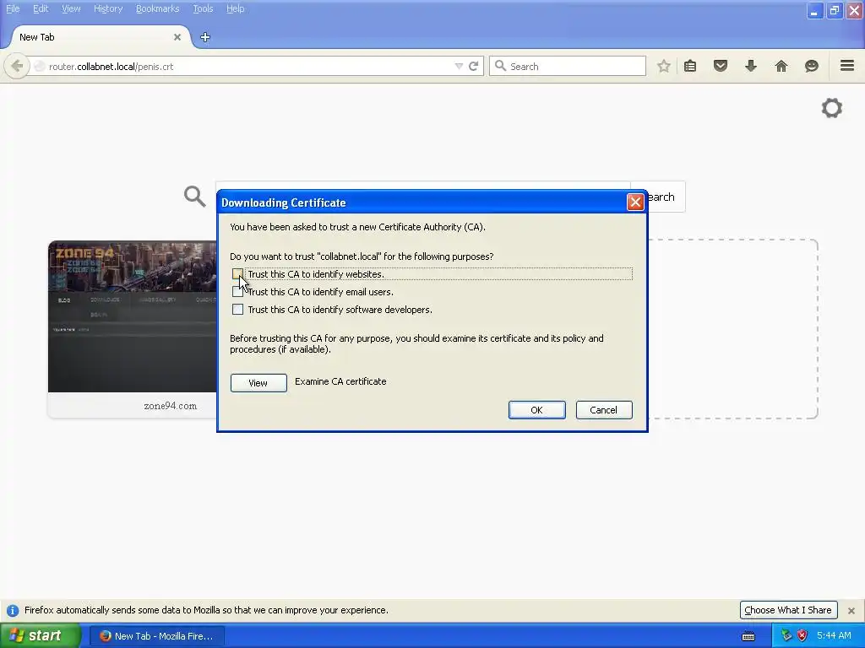Open the Hello chat smiley icon
The height and width of the screenshot is (648, 865).
(812, 66)
